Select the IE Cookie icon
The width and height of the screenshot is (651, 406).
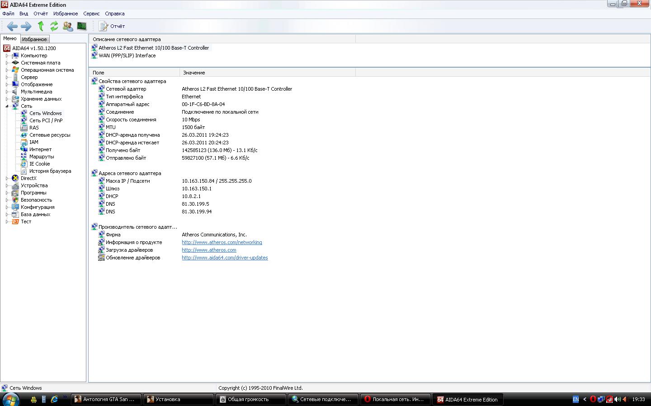tap(24, 164)
